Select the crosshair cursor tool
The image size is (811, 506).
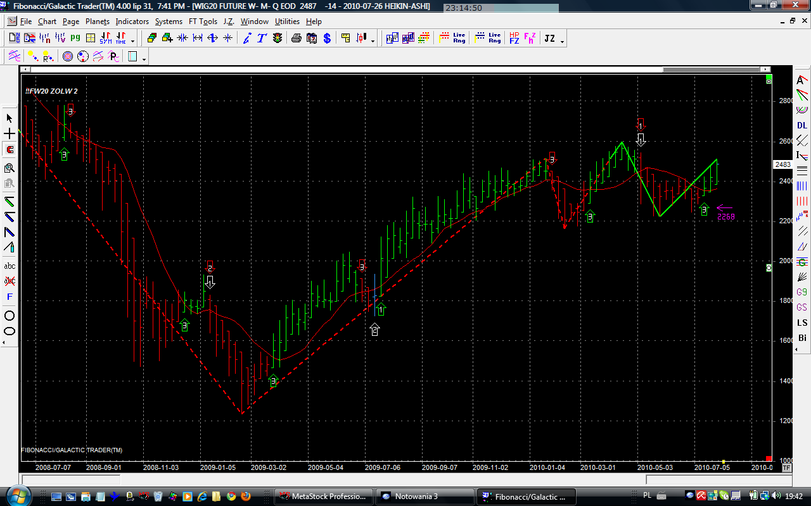(10, 134)
